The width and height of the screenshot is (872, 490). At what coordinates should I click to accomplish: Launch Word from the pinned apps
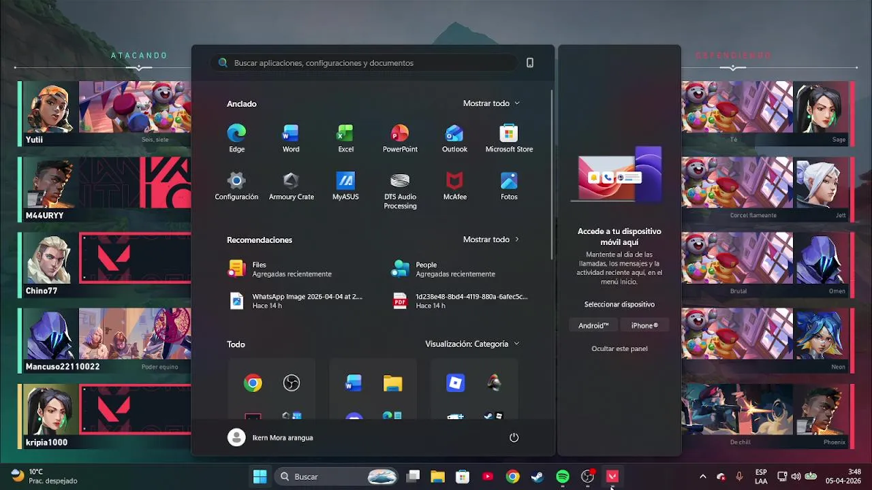click(291, 138)
